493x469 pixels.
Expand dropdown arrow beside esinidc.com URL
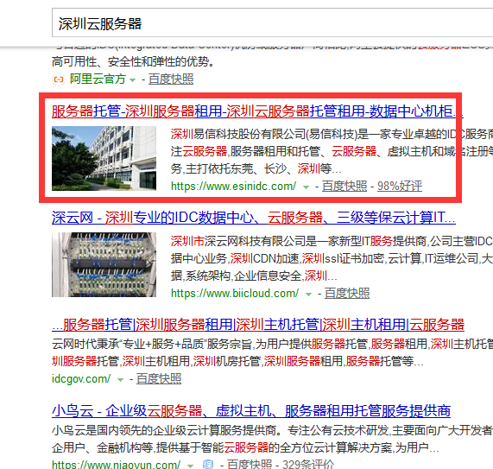tap(306, 187)
